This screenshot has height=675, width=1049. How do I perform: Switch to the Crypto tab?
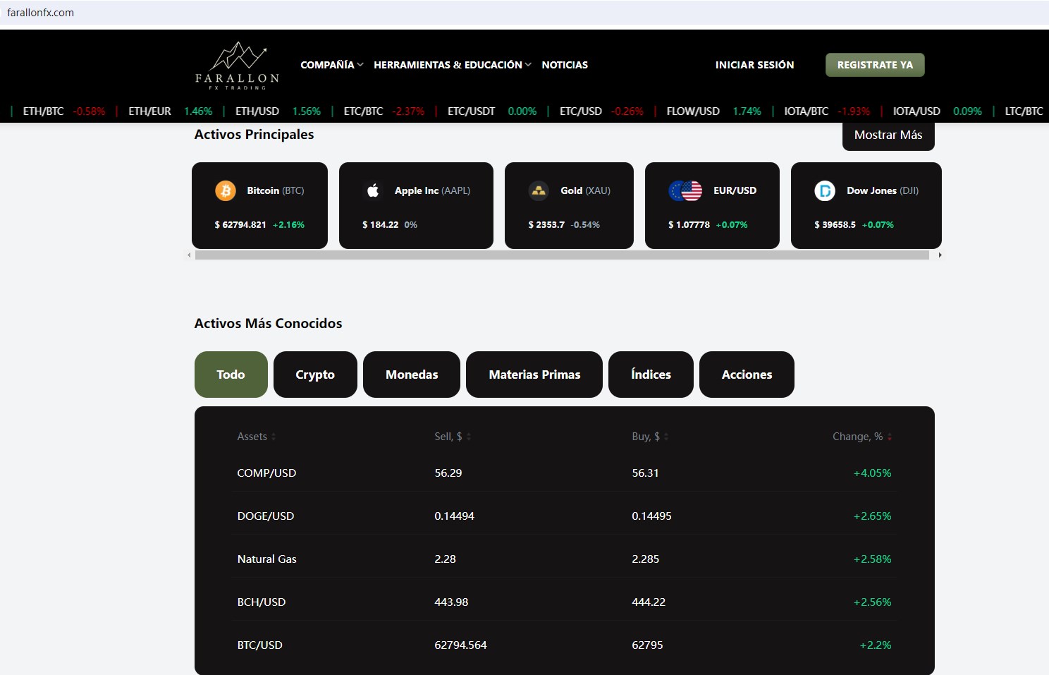point(315,375)
